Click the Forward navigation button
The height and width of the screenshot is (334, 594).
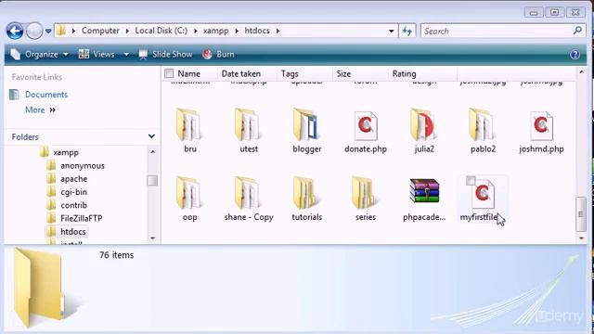coord(34,31)
